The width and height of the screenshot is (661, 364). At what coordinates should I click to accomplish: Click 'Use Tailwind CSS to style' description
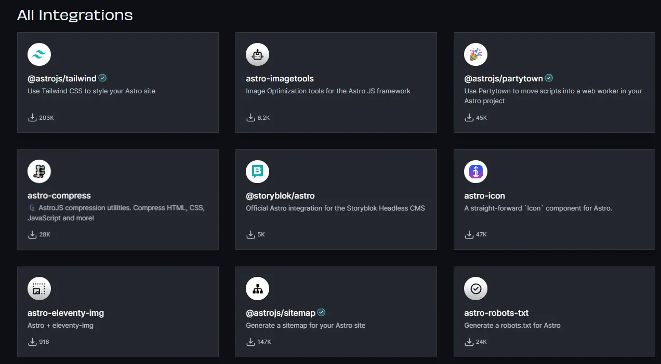pos(91,91)
